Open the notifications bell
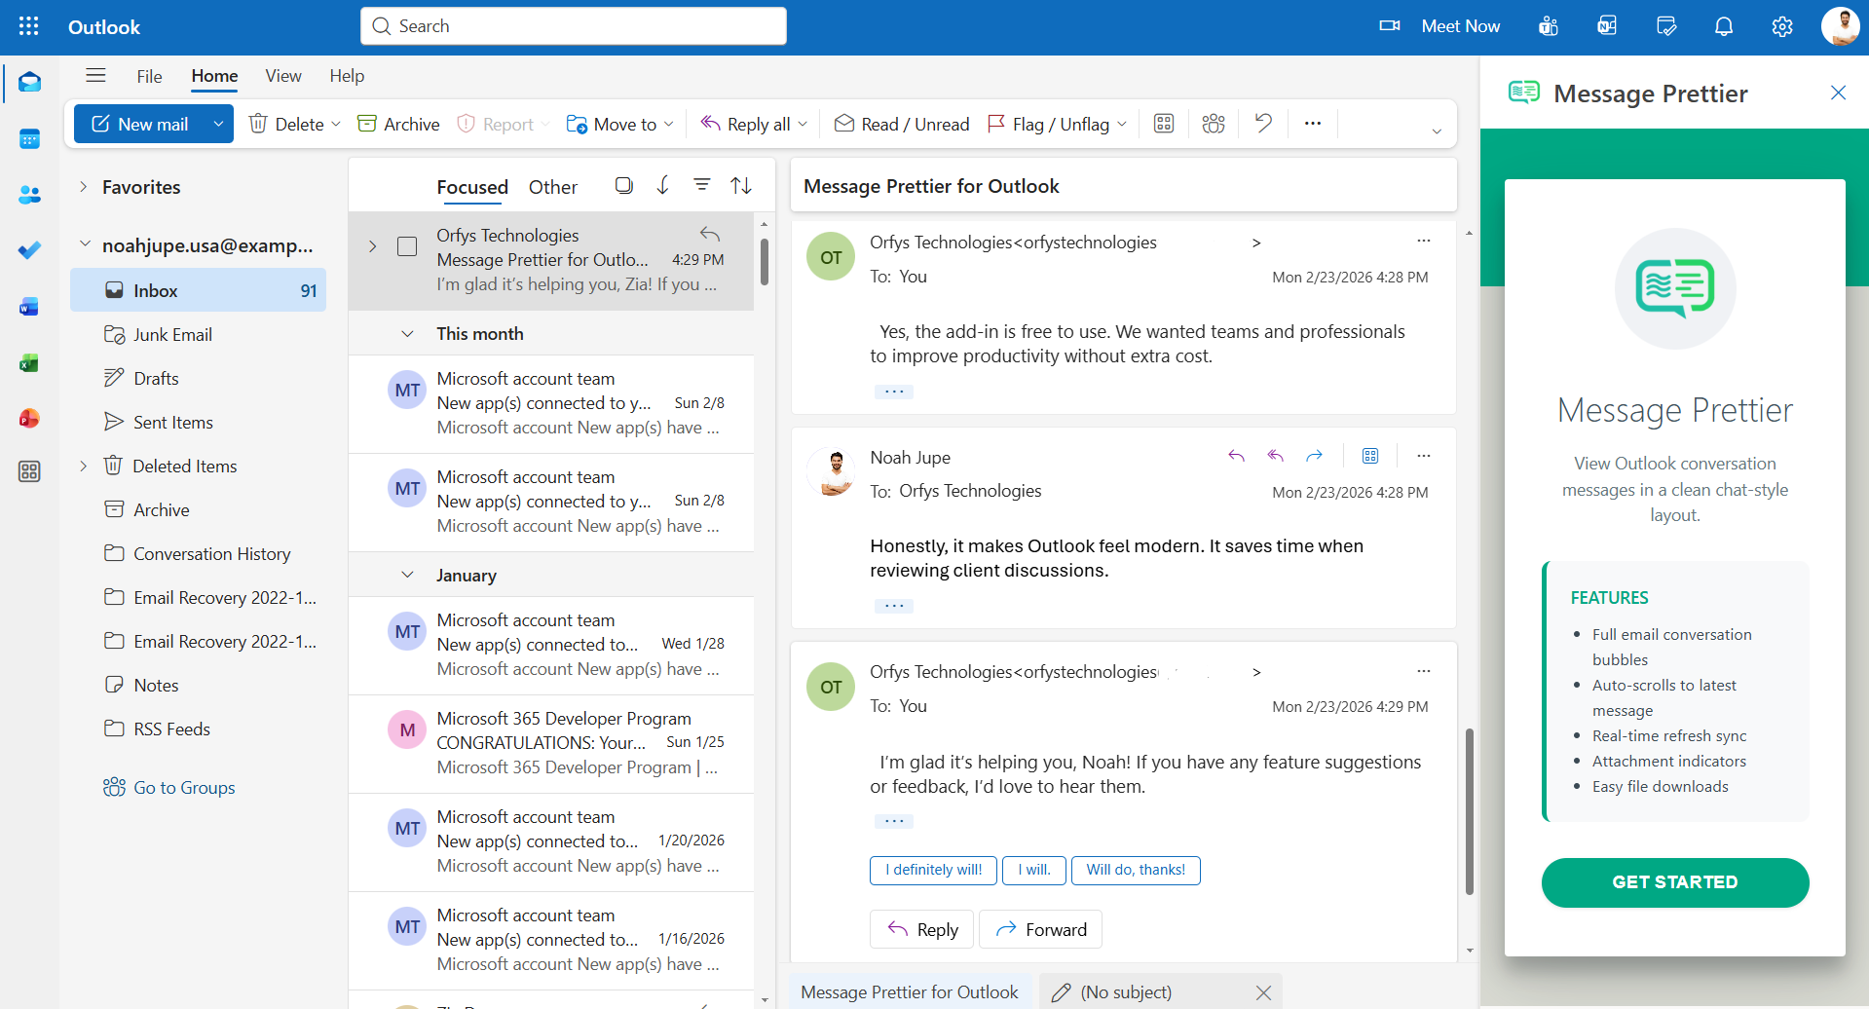Image resolution: width=1869 pixels, height=1009 pixels. tap(1724, 26)
